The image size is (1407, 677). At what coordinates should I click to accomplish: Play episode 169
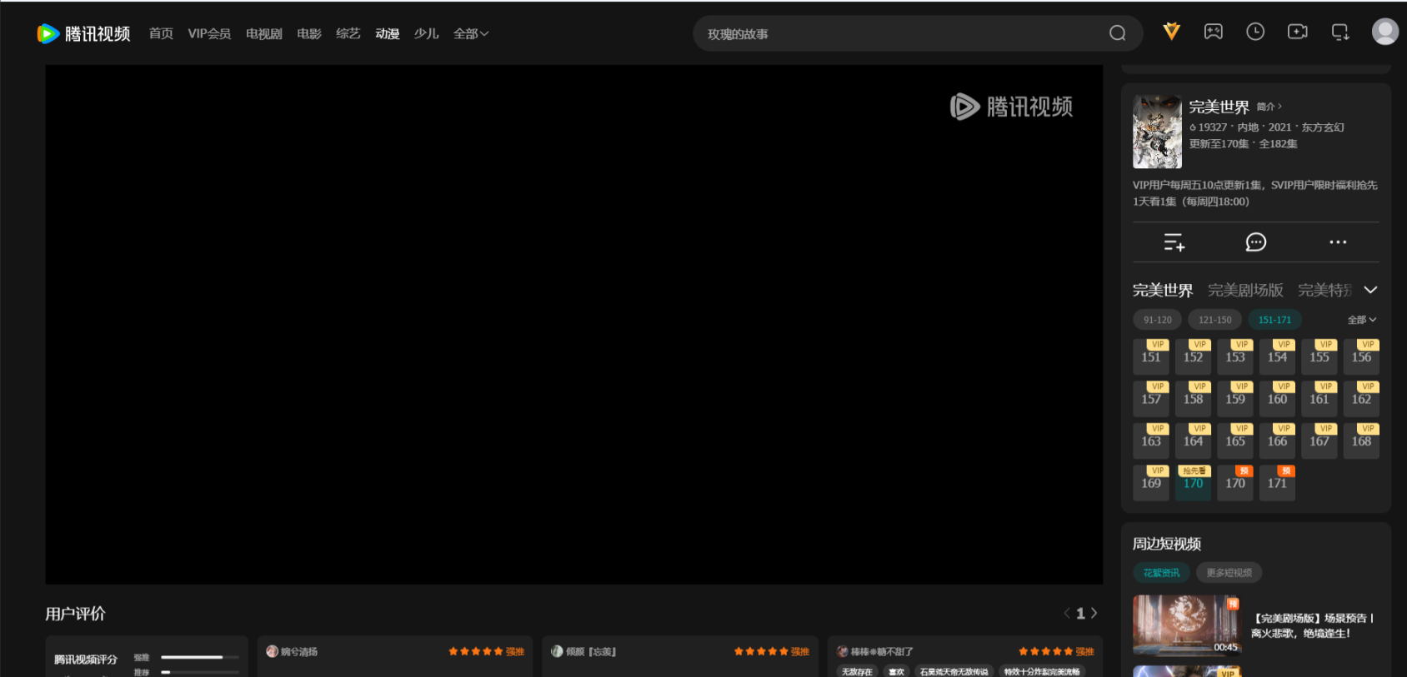(1151, 483)
